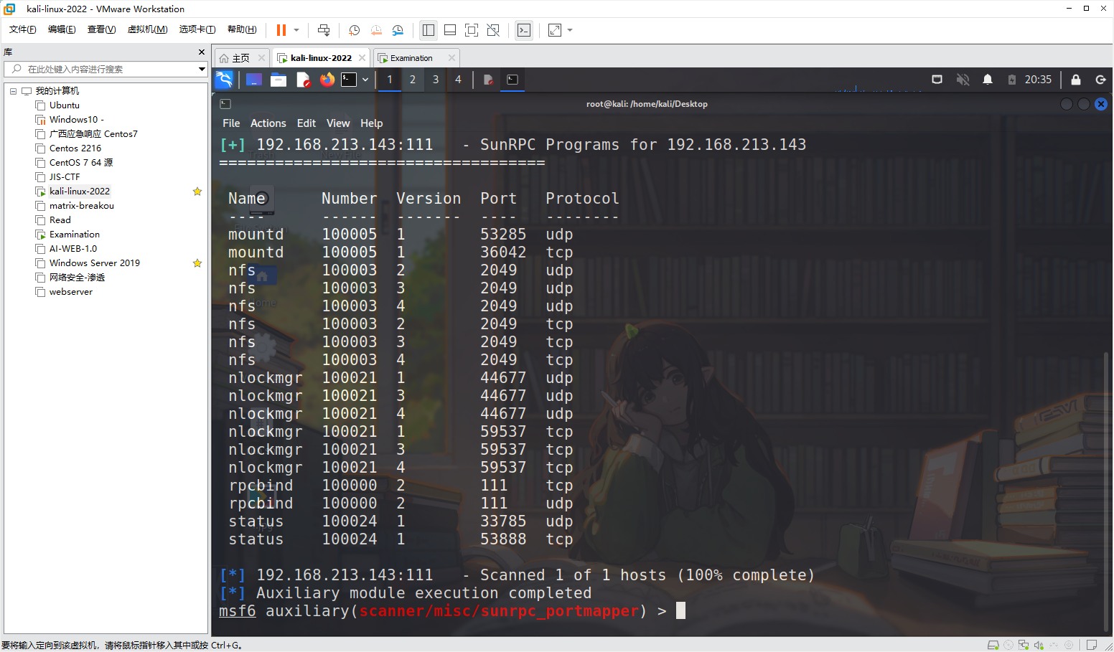Open the 查看(V) menu
1114x652 pixels.
tap(101, 29)
